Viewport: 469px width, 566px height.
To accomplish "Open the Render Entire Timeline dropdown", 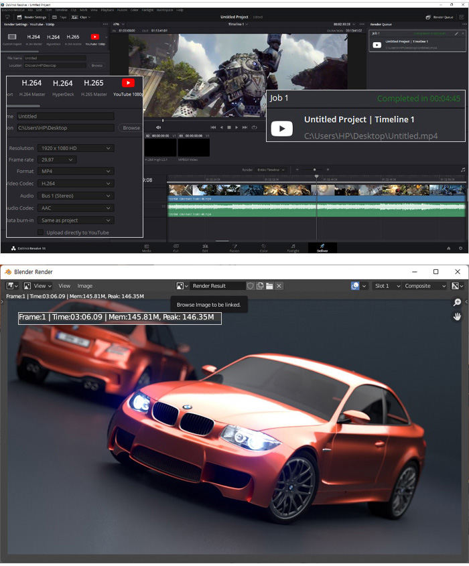I will click(x=271, y=169).
